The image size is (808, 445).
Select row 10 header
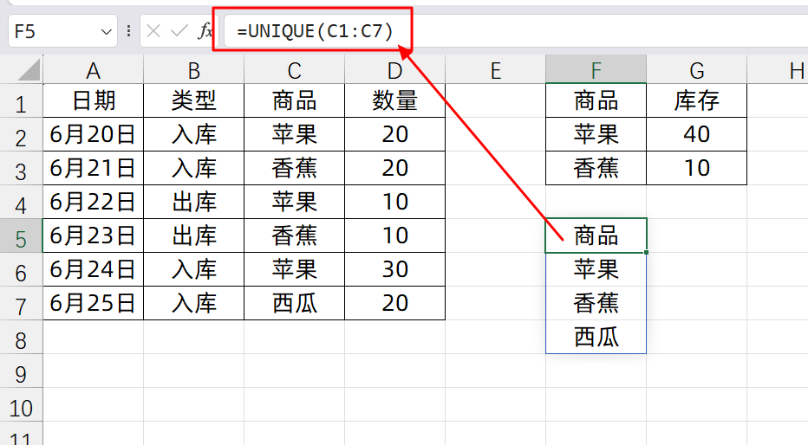tap(21, 405)
